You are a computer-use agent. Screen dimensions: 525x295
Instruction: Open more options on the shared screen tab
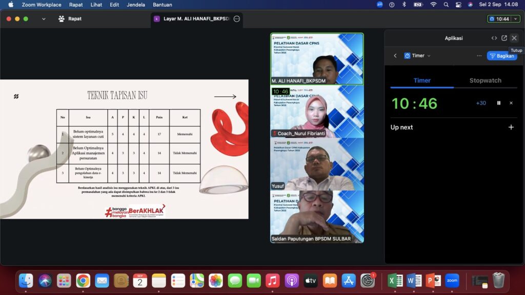(x=236, y=19)
